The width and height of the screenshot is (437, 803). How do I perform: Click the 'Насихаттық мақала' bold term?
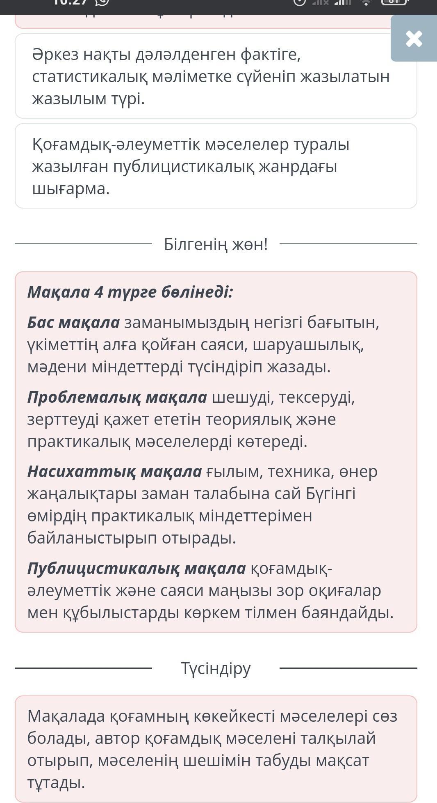click(115, 472)
